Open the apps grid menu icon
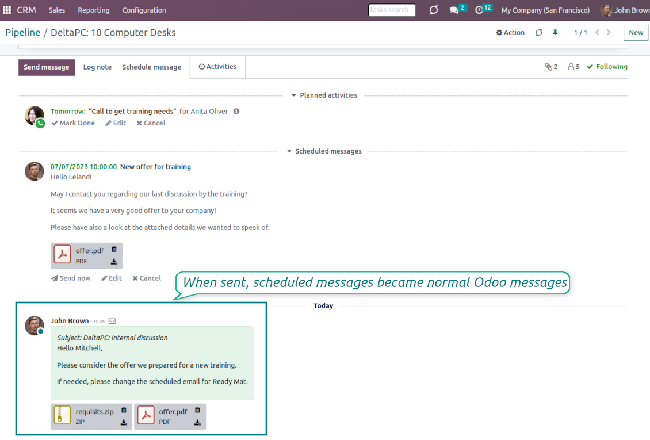 [x=7, y=10]
